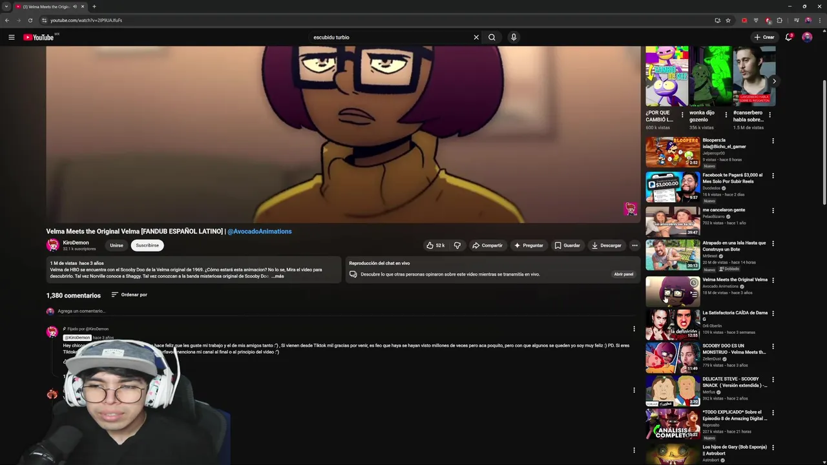Open browser extensions puzzle icon
The image size is (827, 465).
[x=780, y=20]
